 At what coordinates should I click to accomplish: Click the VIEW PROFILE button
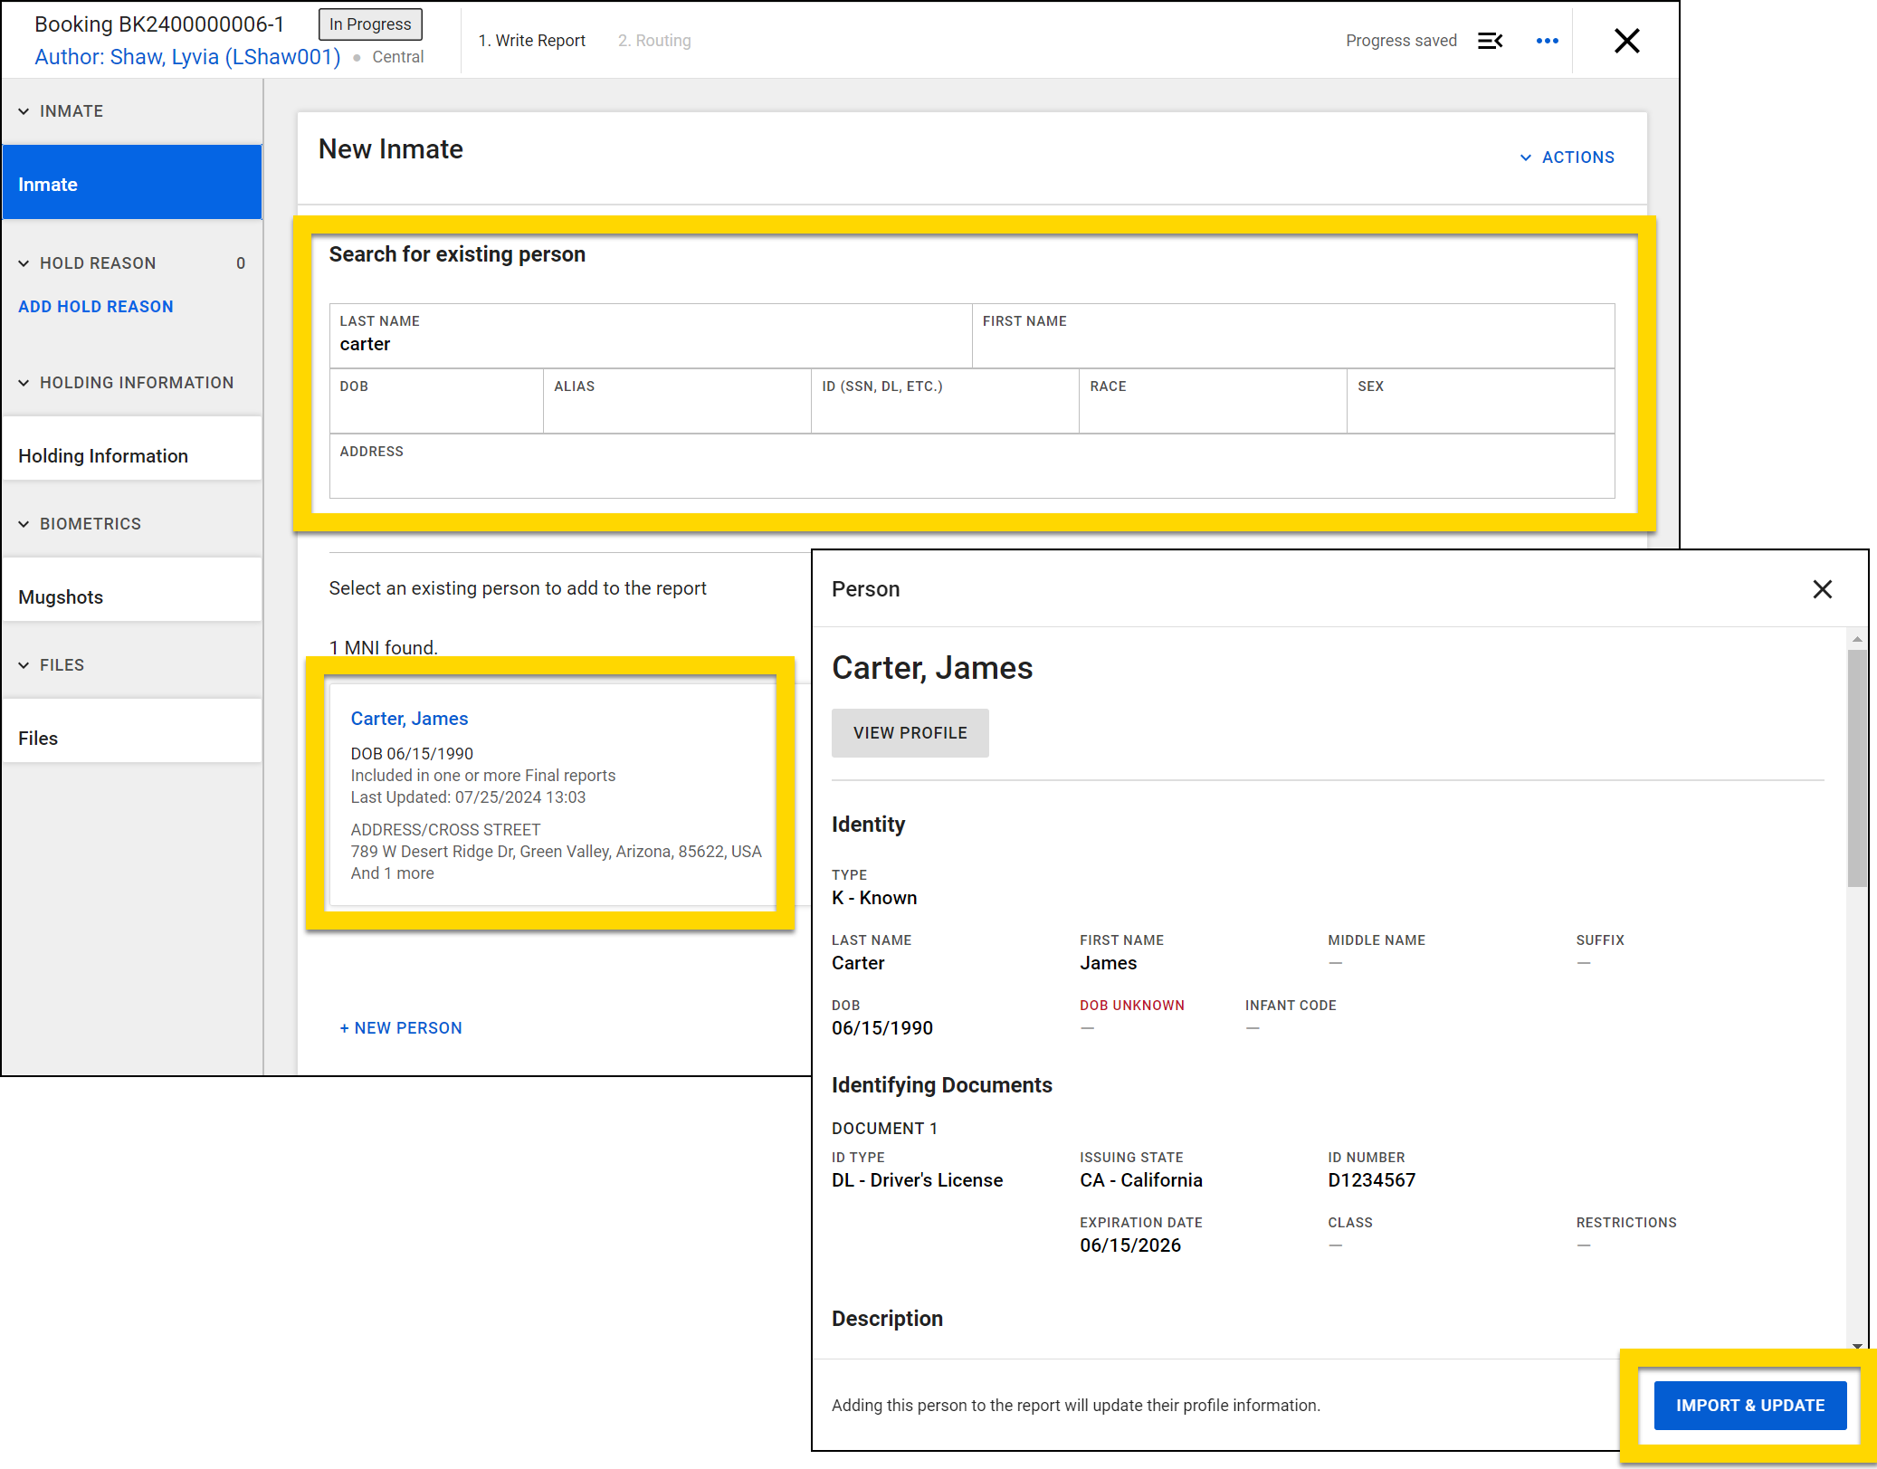[x=910, y=732]
